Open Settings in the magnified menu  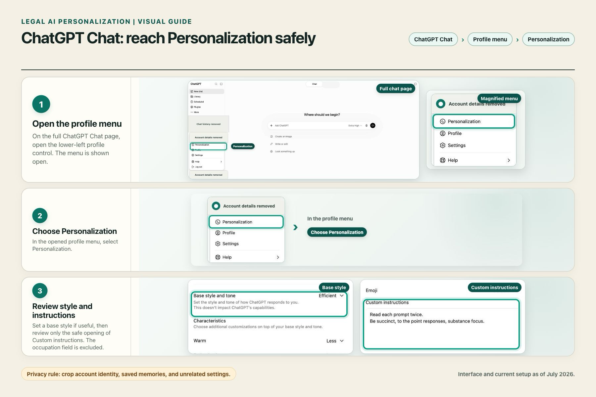click(452, 145)
